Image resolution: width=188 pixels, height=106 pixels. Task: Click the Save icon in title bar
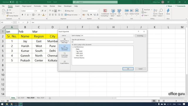pos(17,2)
